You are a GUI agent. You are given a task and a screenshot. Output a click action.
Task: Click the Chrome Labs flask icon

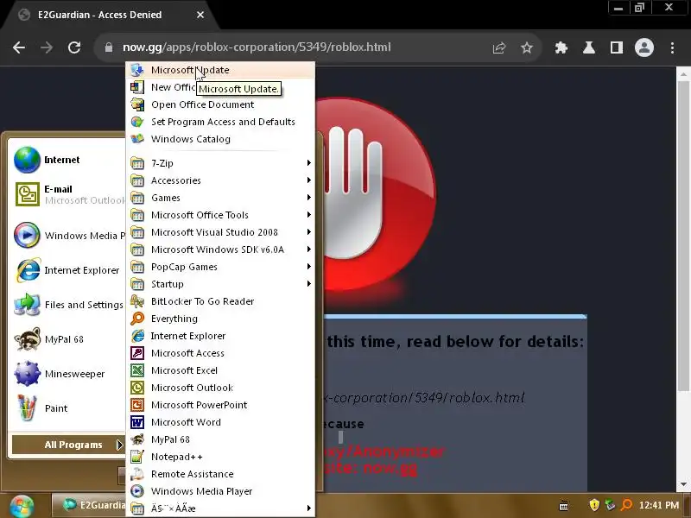click(589, 47)
